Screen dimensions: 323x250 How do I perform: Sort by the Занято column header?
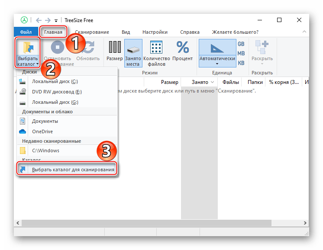(199, 82)
